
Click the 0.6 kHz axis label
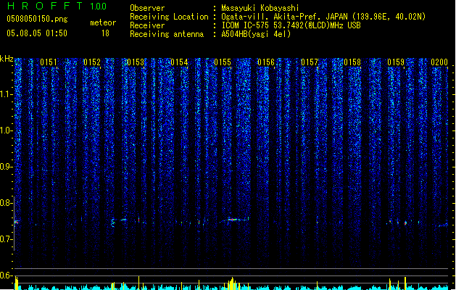pos(6,275)
